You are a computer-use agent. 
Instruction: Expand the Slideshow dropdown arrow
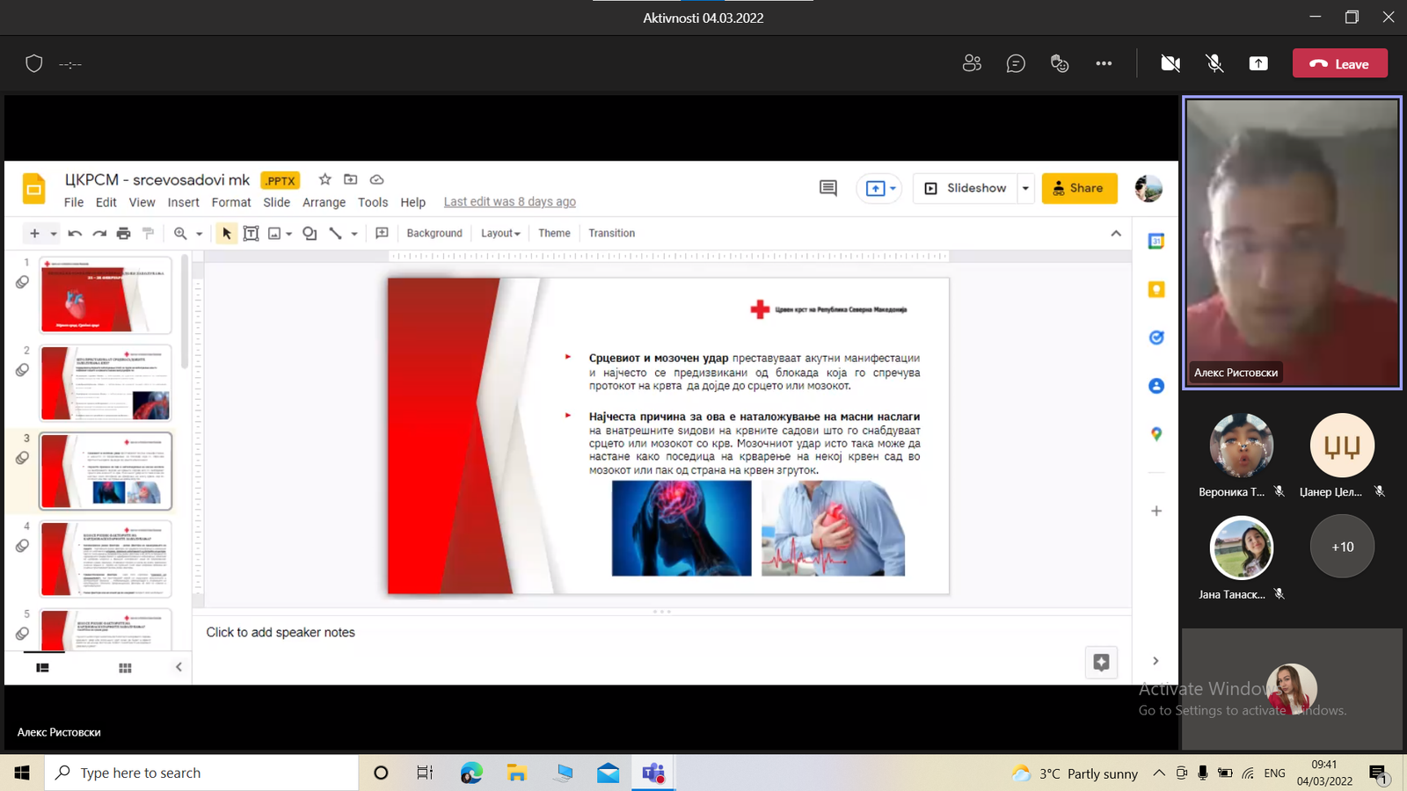pos(1025,188)
